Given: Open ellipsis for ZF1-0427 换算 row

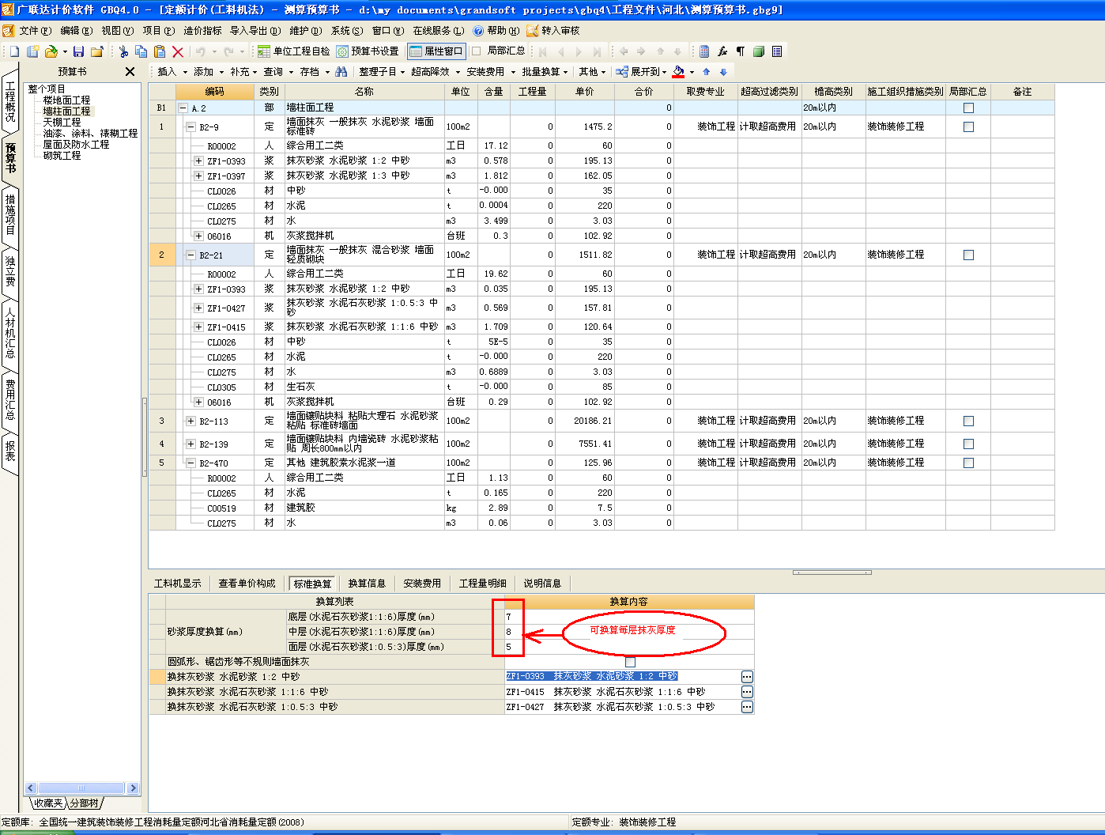Looking at the screenshot, I should coord(747,707).
